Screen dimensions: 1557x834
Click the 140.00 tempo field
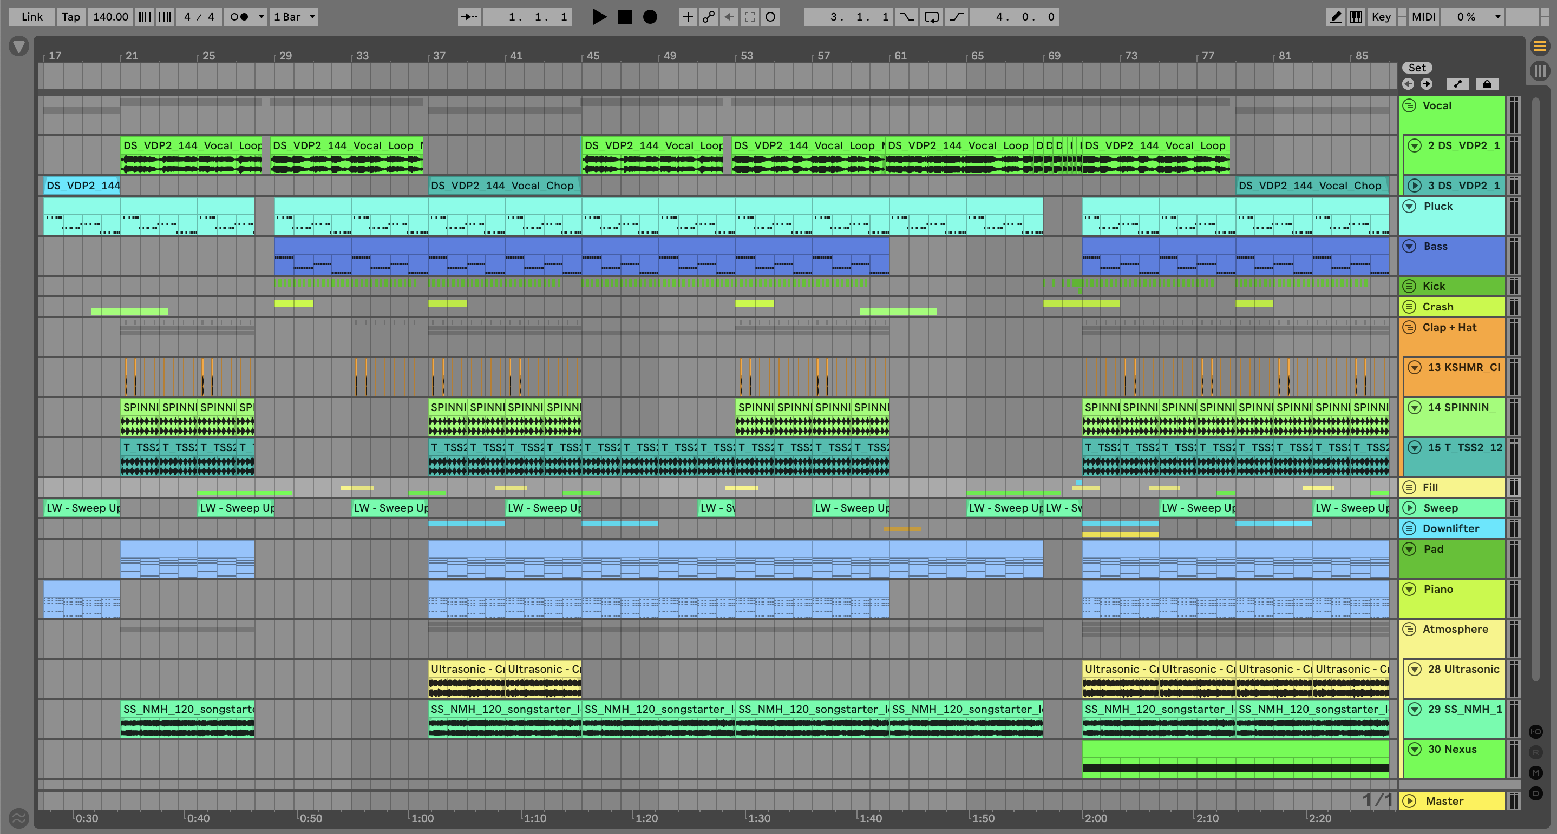(110, 17)
